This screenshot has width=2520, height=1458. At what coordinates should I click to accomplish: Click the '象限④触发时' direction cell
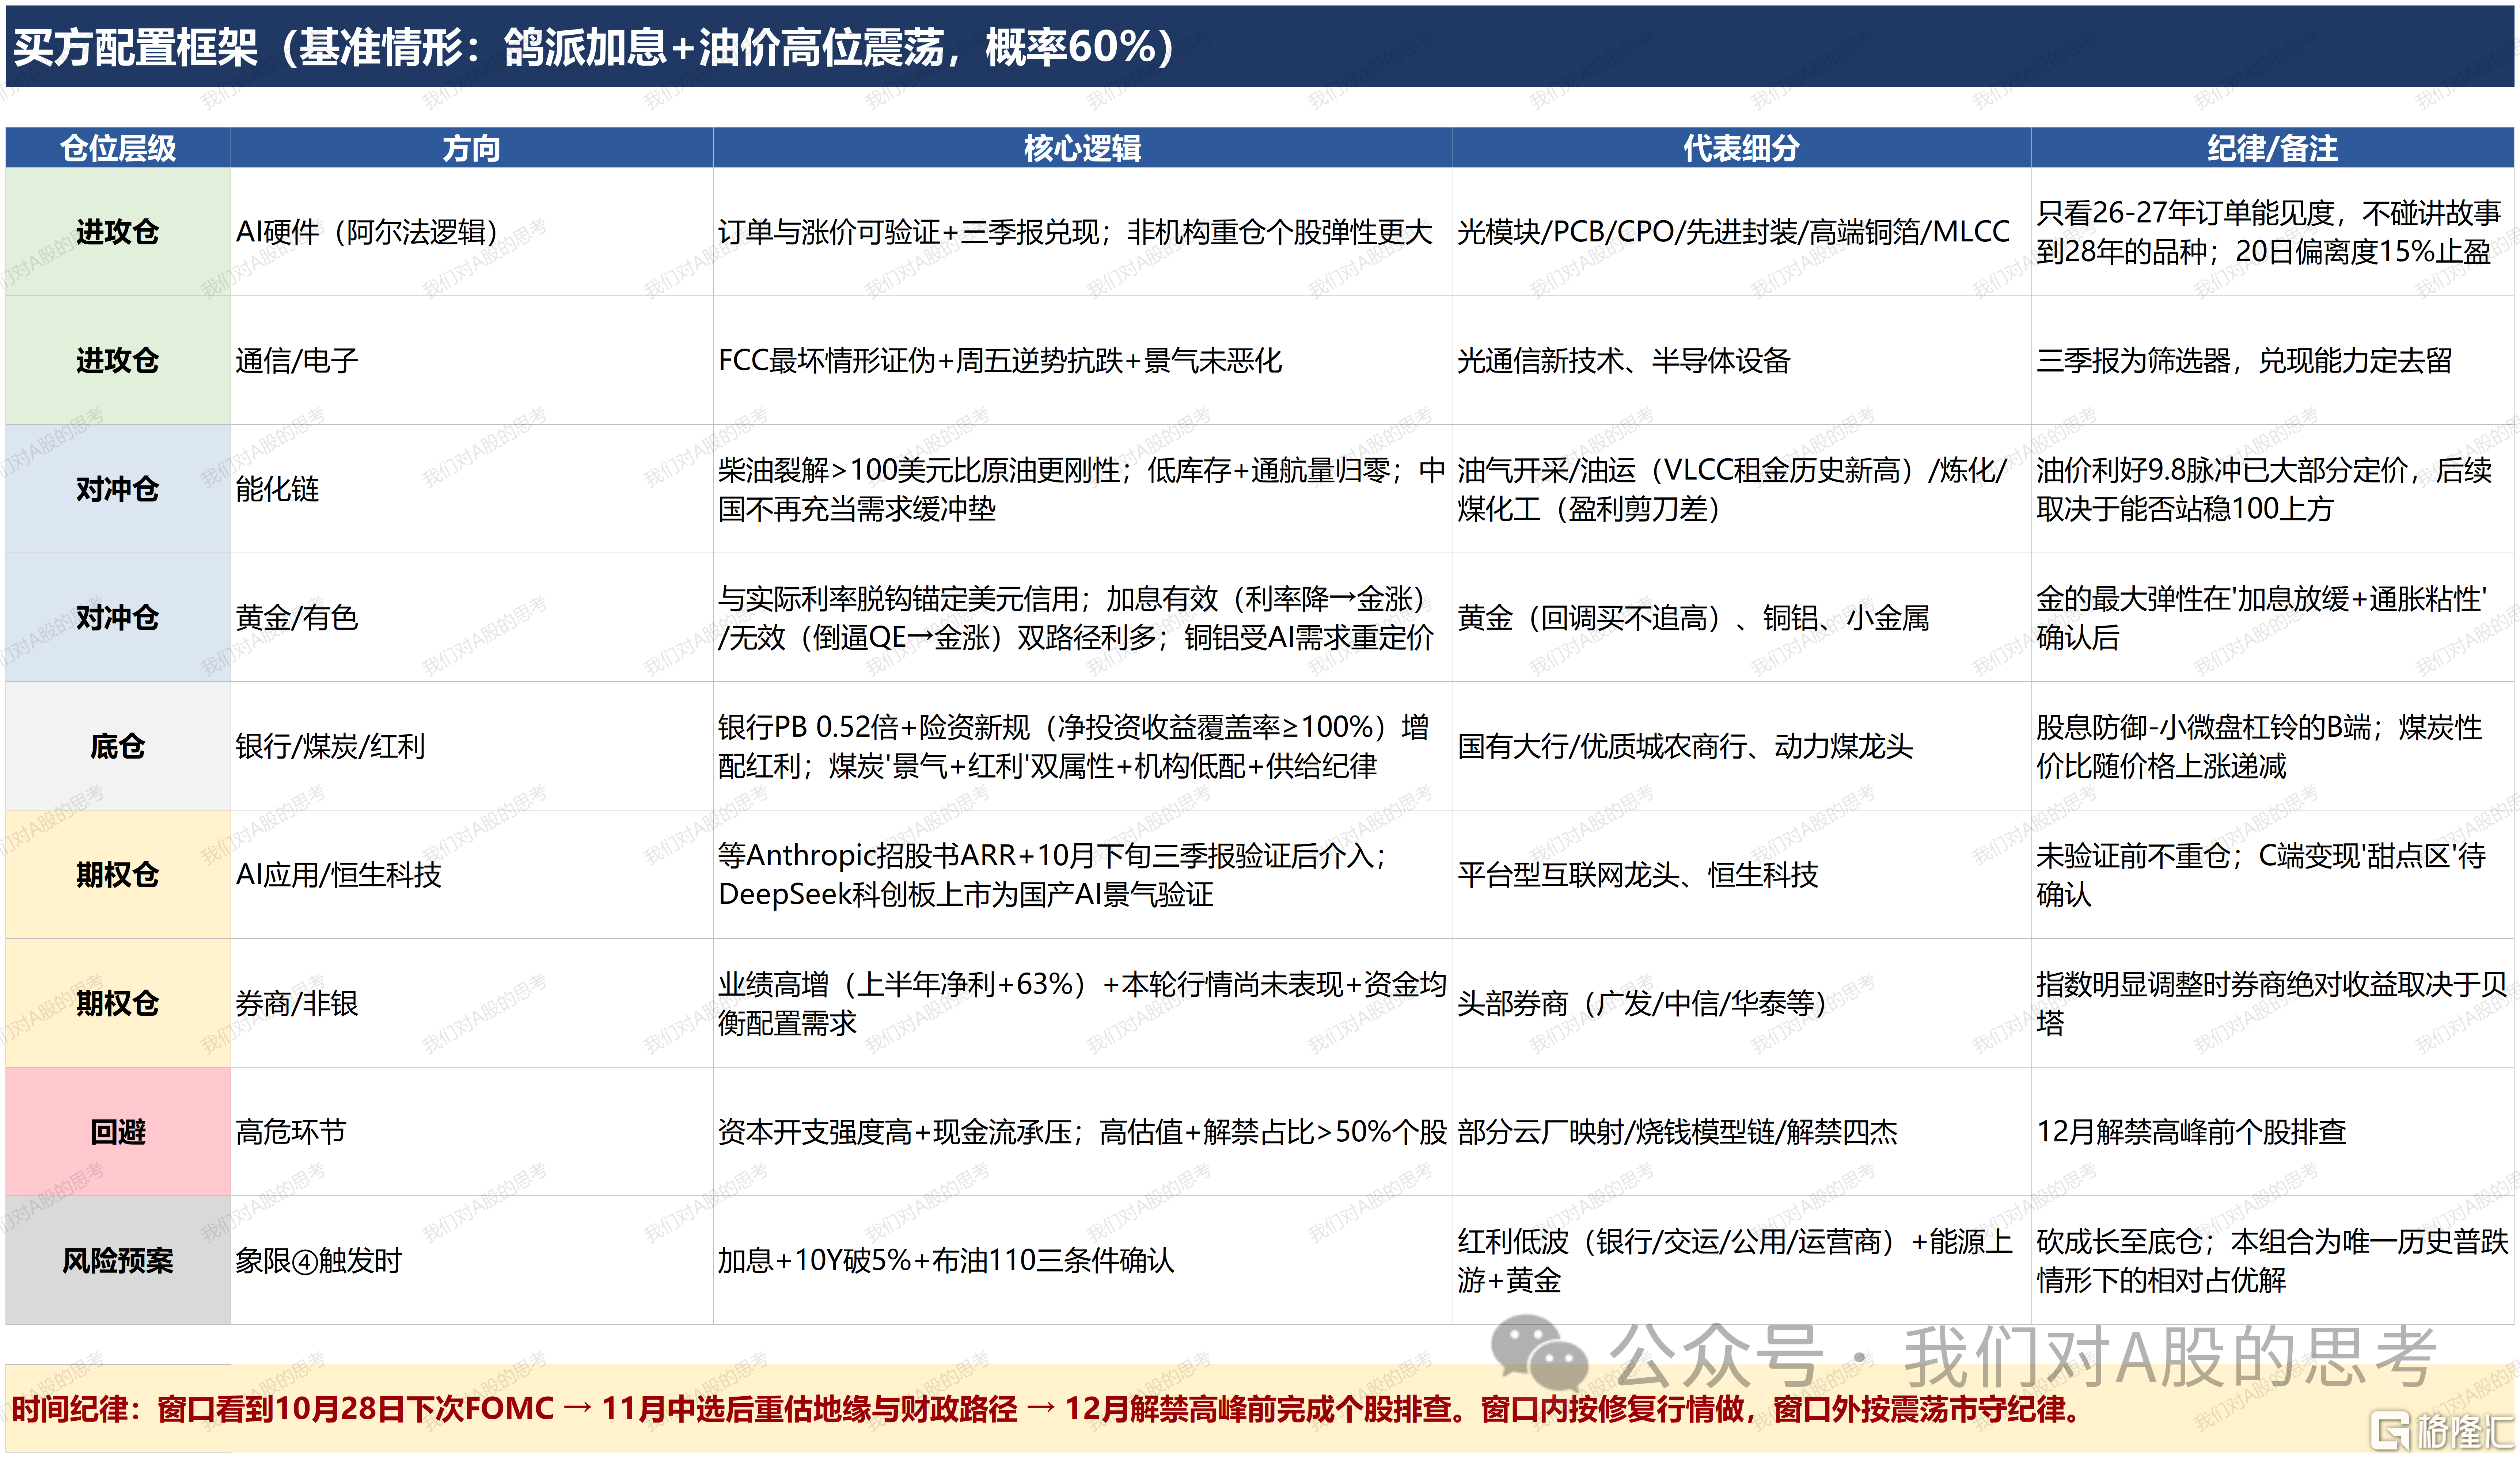point(472,1260)
